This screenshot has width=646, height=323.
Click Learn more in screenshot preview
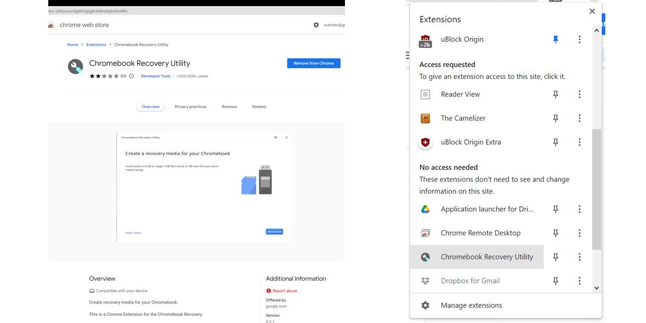click(133, 233)
